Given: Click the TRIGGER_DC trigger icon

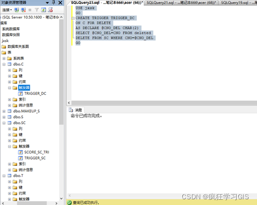Looking at the screenshot, I should click(x=20, y=94).
